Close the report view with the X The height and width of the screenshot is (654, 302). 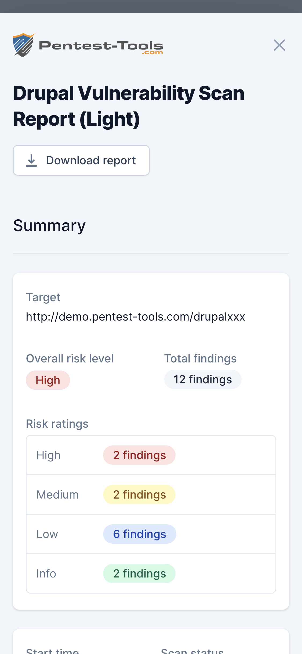pos(279,45)
